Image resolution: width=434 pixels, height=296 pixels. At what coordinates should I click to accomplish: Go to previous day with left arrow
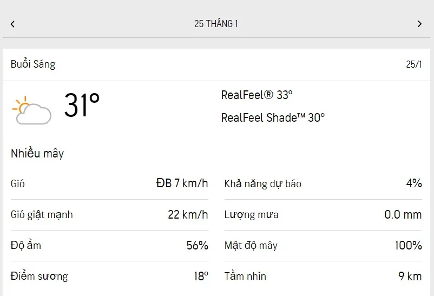click(x=12, y=24)
